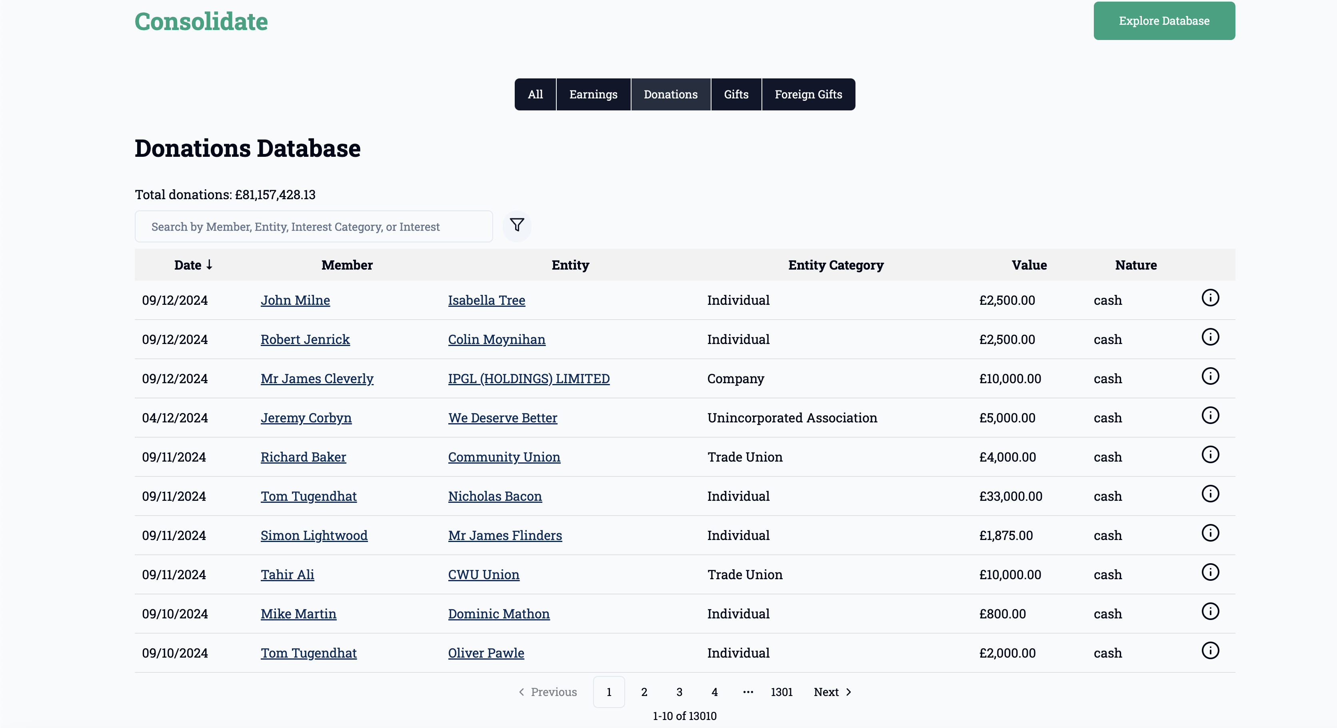Open the Tom Tugendhat member link
1337x728 pixels.
[x=308, y=496]
